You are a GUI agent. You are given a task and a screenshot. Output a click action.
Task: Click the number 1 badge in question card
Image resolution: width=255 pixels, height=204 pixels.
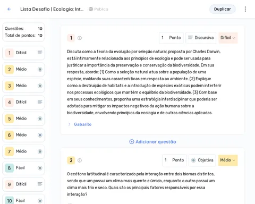coord(71,38)
